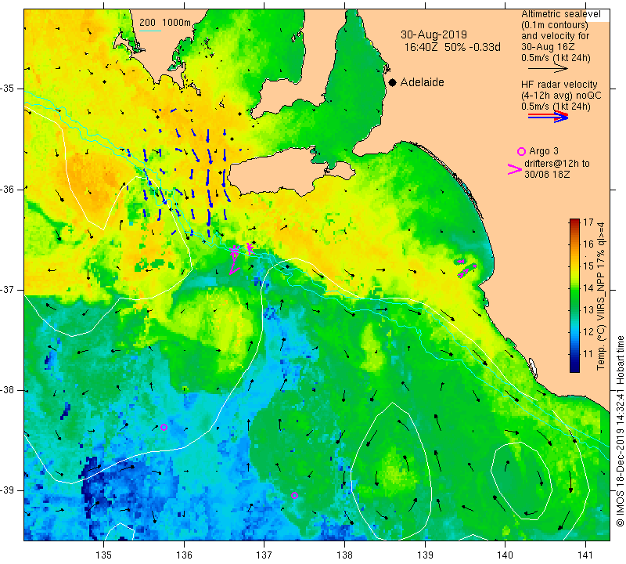This screenshot has width=626, height=564.
Task: Click the temperature colorbar near 17 degrees
Action: pyautogui.click(x=574, y=222)
